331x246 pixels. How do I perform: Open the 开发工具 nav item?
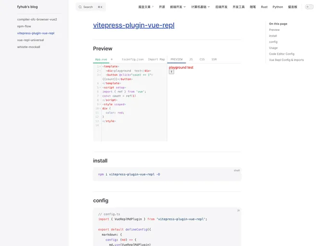pos(239,7)
